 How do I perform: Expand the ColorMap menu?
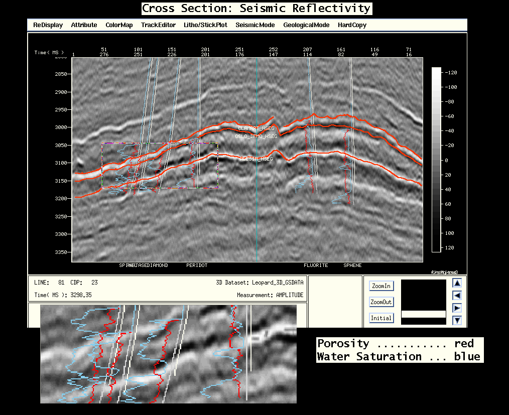click(x=119, y=25)
